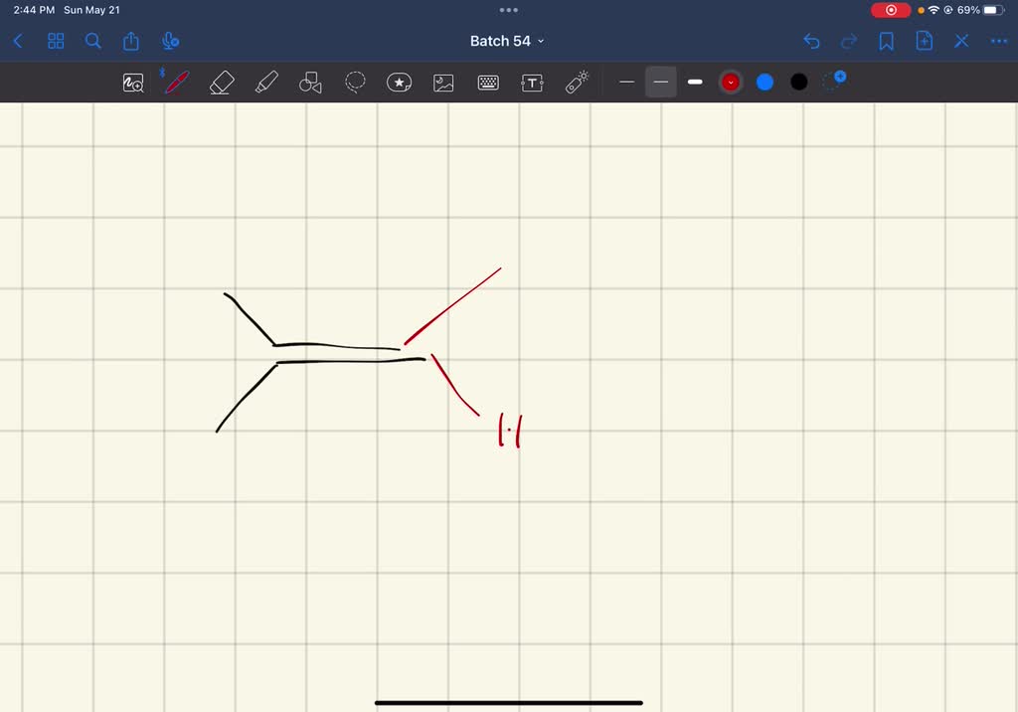Select the thickest stroke width

[x=694, y=82]
